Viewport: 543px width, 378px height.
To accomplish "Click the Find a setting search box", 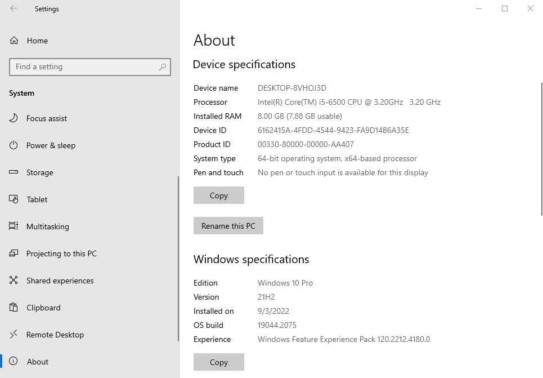I will (90, 67).
